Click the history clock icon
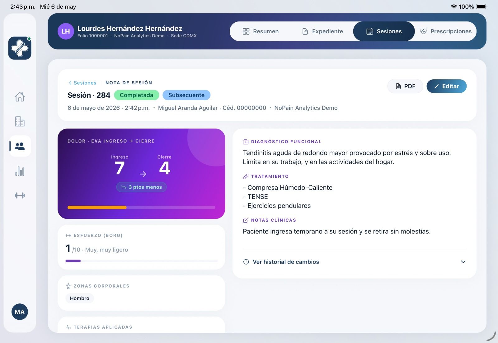The width and height of the screenshot is (498, 343). 246,262
